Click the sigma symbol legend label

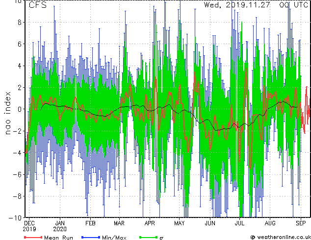tap(162, 238)
